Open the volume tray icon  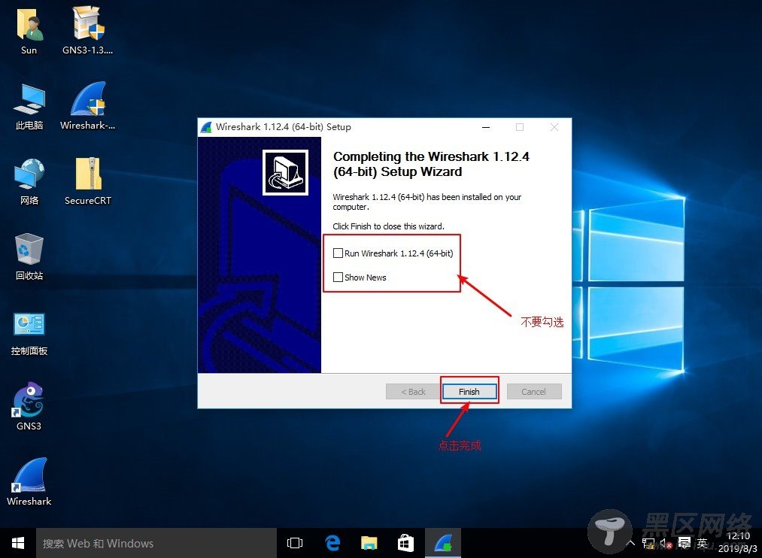pyautogui.click(x=665, y=543)
